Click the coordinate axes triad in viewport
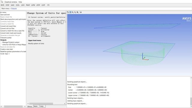This screenshot has width=192, height=108. pyautogui.click(x=145, y=57)
